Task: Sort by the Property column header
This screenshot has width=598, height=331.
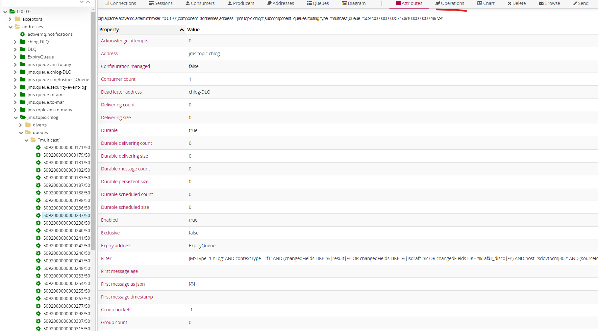Action: (x=141, y=30)
